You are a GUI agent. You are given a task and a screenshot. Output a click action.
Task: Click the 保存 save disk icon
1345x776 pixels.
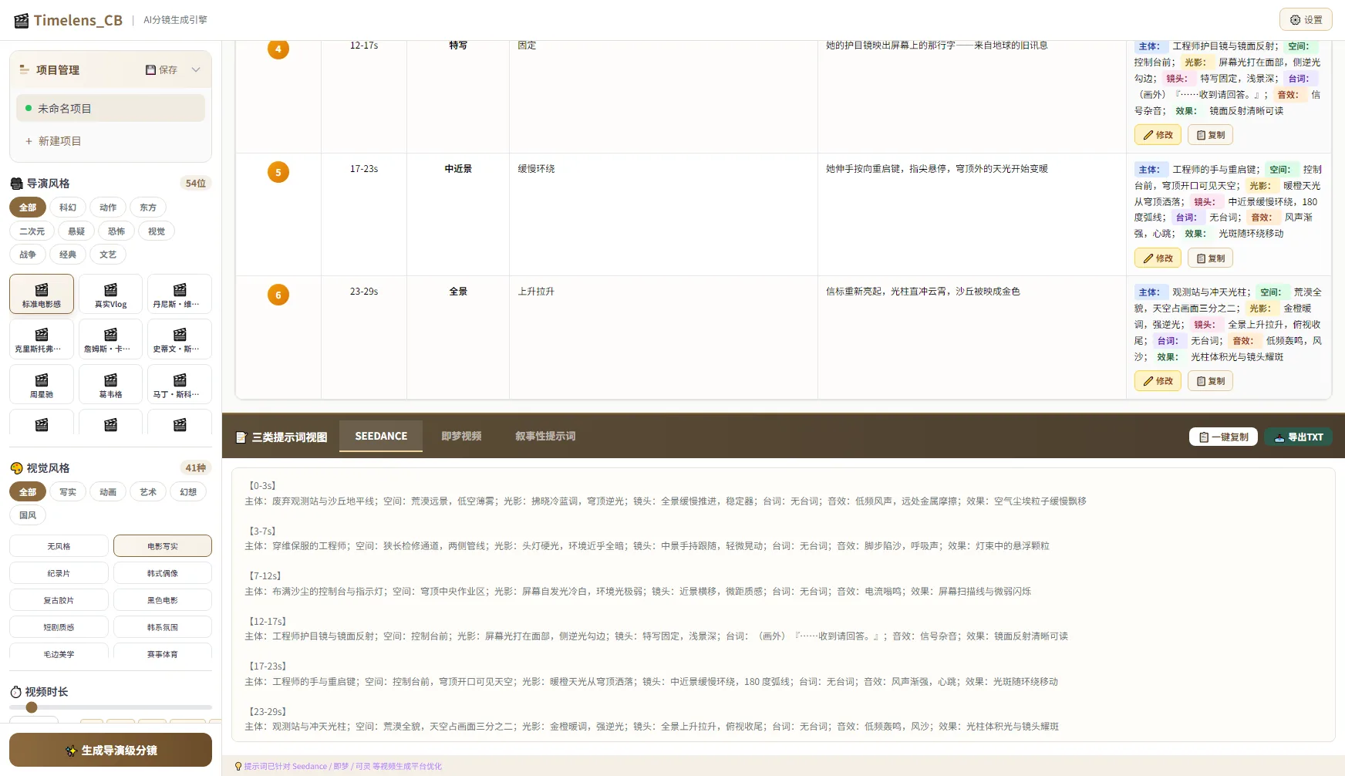(151, 69)
